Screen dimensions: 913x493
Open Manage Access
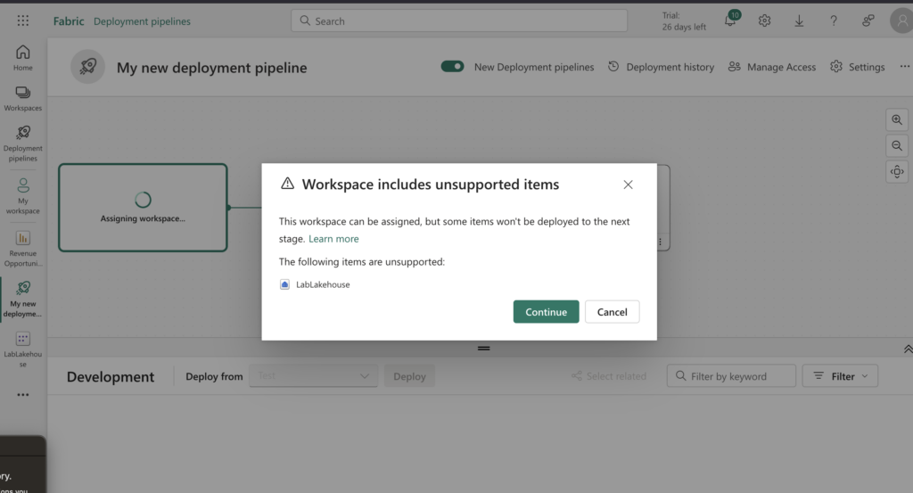pyautogui.click(x=772, y=67)
